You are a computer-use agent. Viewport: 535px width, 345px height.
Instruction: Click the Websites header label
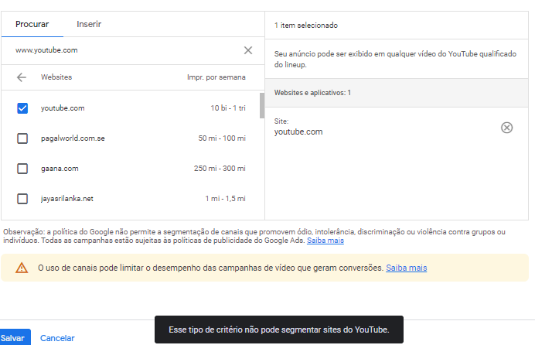[x=56, y=77]
